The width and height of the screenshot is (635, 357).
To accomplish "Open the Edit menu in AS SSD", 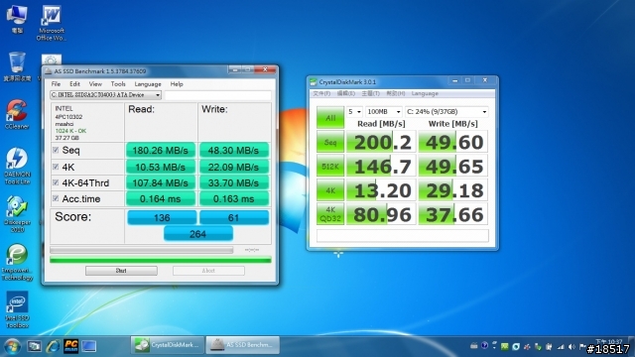I will click(x=74, y=84).
